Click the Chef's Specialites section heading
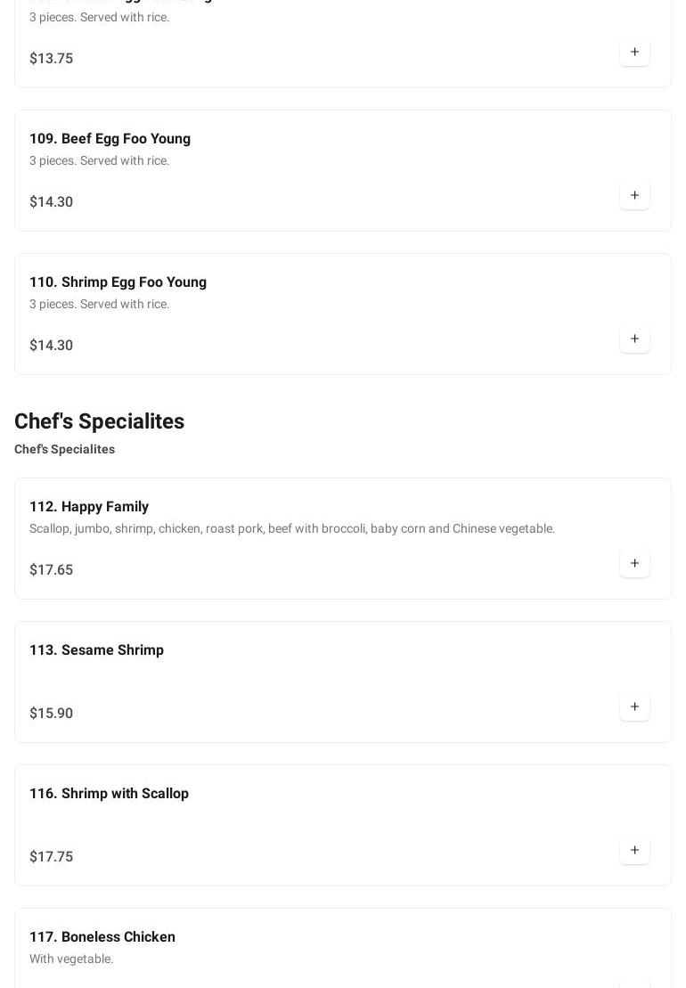This screenshot has height=988, width=686. (99, 421)
